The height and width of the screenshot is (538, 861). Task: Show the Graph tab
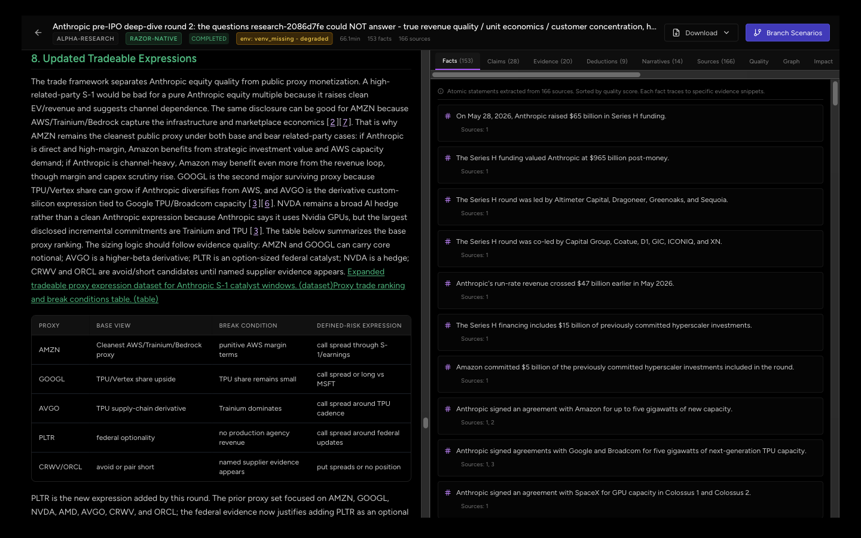point(791,62)
